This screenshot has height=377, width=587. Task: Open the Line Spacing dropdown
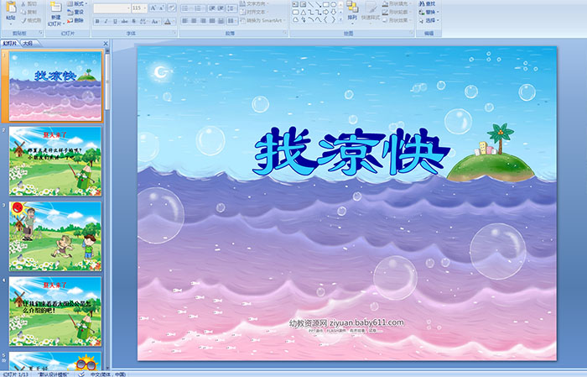tap(232, 8)
